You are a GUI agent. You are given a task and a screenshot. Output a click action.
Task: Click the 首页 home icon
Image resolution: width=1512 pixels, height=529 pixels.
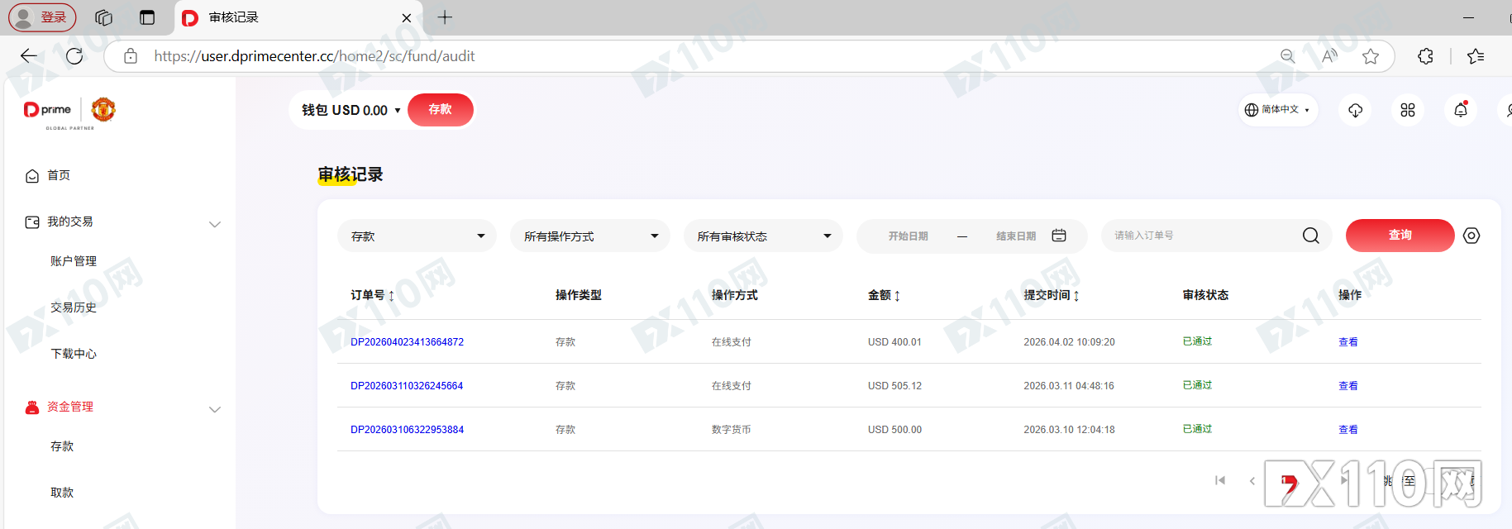pyautogui.click(x=32, y=175)
